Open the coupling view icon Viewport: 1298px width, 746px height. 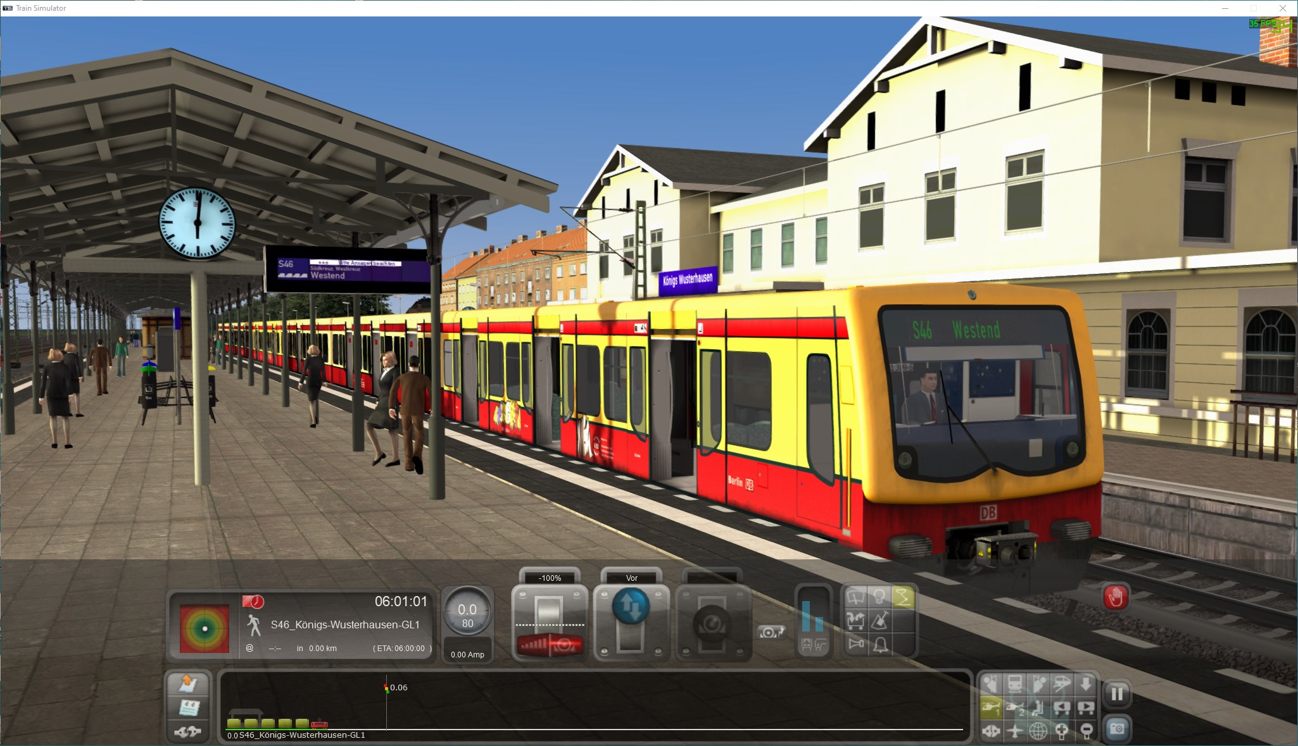(x=991, y=731)
